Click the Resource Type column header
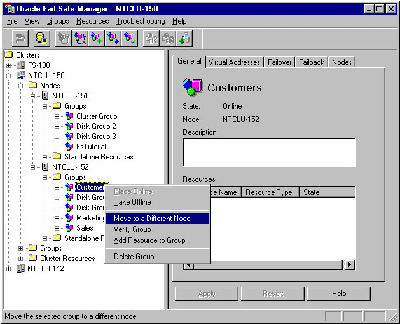400x324 pixels. pos(270,192)
